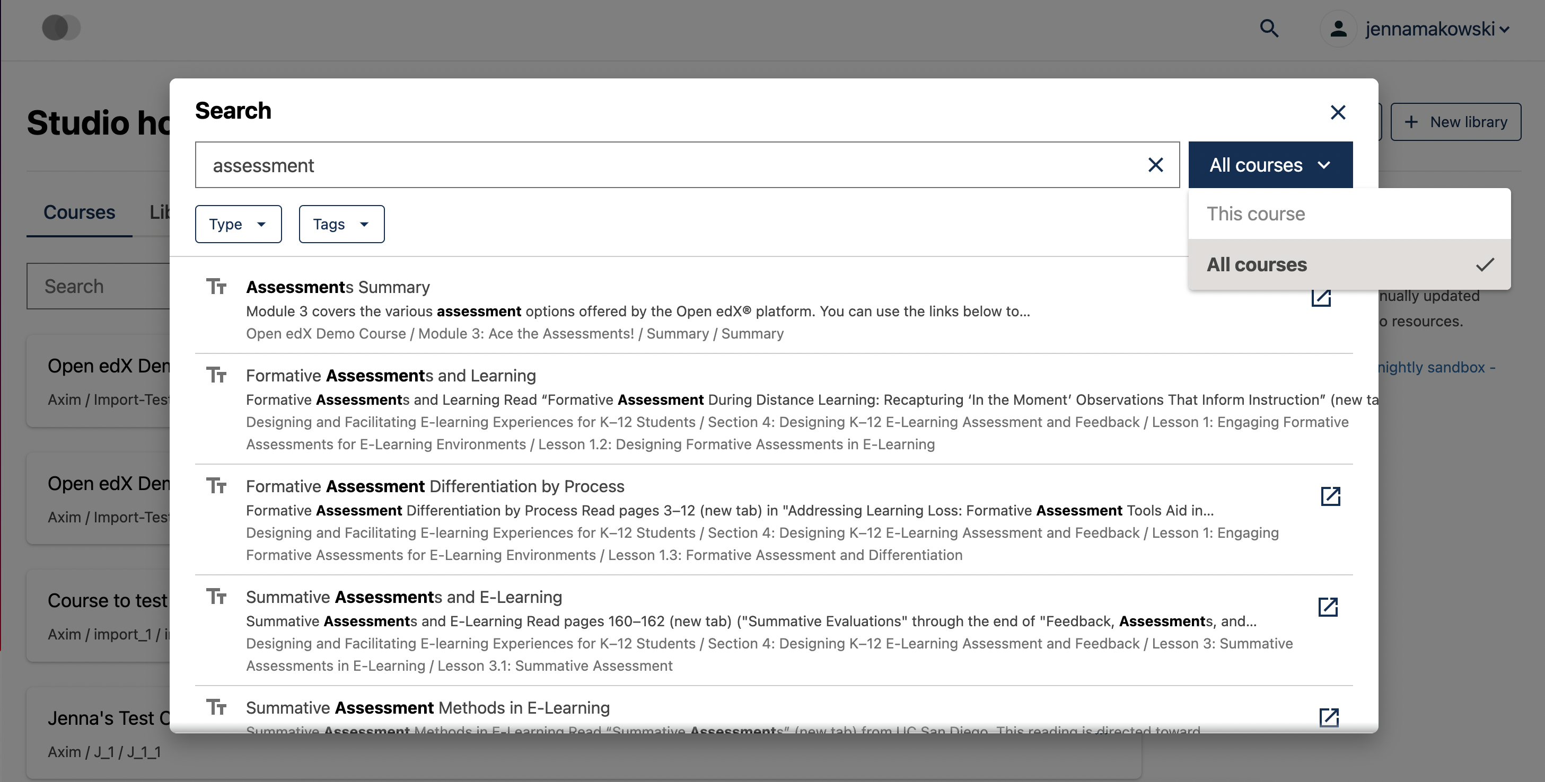Click the magnifier search icon in header
Image resolution: width=1545 pixels, height=782 pixels.
tap(1269, 28)
